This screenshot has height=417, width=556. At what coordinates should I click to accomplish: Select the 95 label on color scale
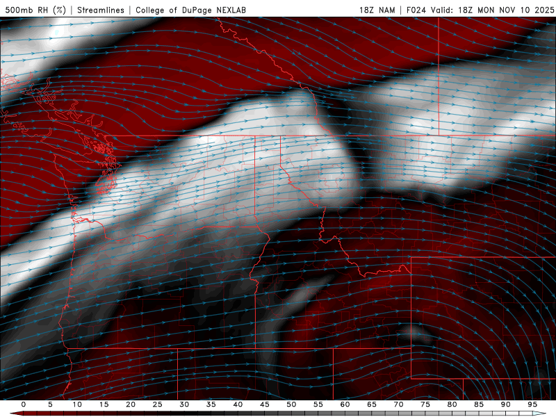(532, 404)
